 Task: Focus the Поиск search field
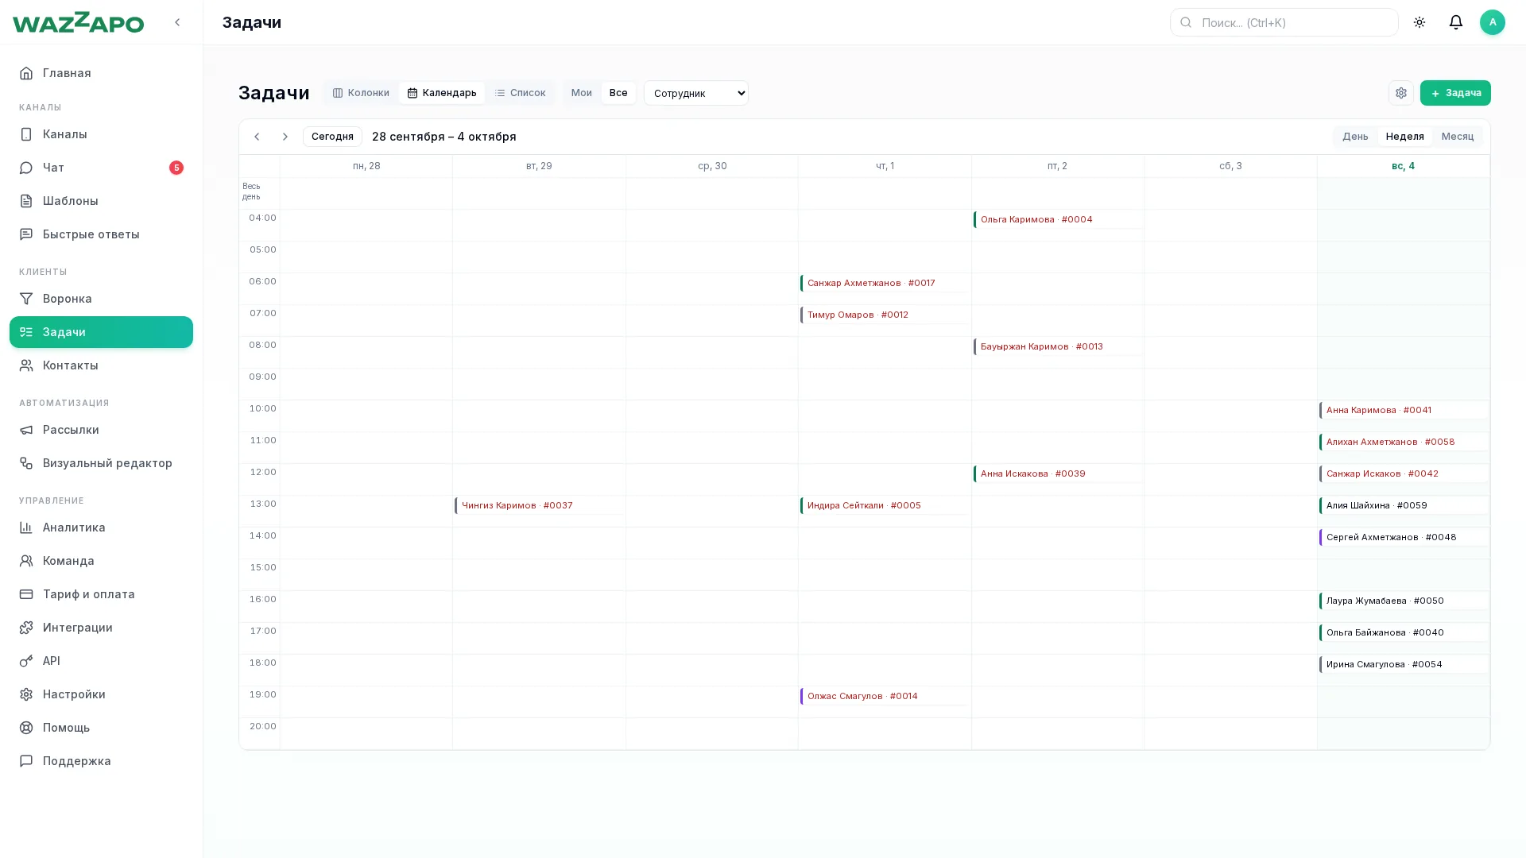(x=1284, y=22)
